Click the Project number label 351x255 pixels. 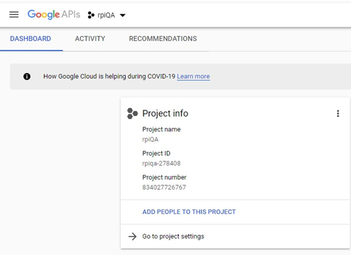coord(164,177)
